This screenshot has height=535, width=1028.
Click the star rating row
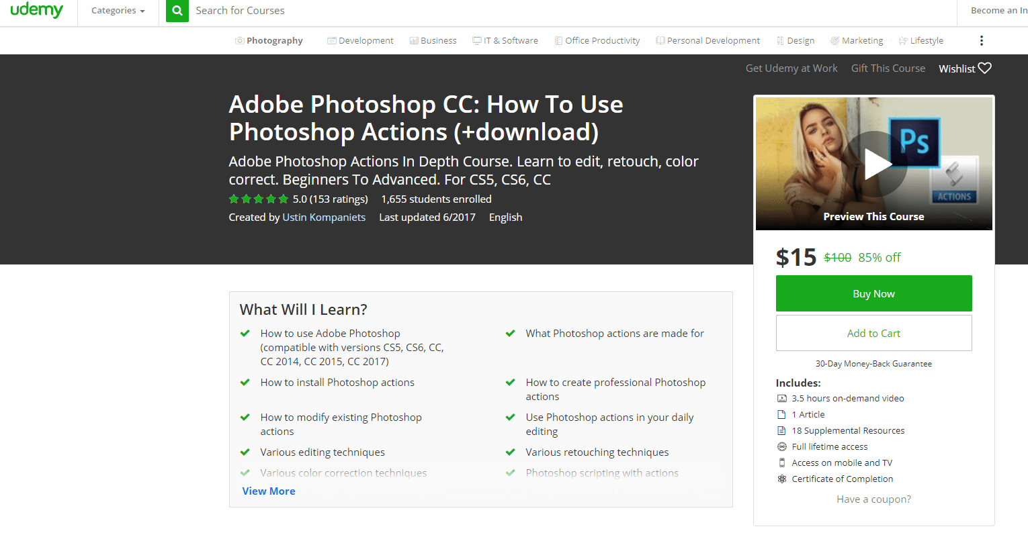click(x=259, y=199)
